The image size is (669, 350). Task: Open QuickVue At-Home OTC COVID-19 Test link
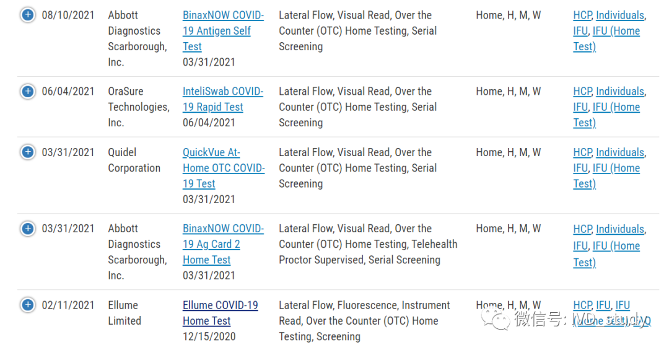click(223, 168)
